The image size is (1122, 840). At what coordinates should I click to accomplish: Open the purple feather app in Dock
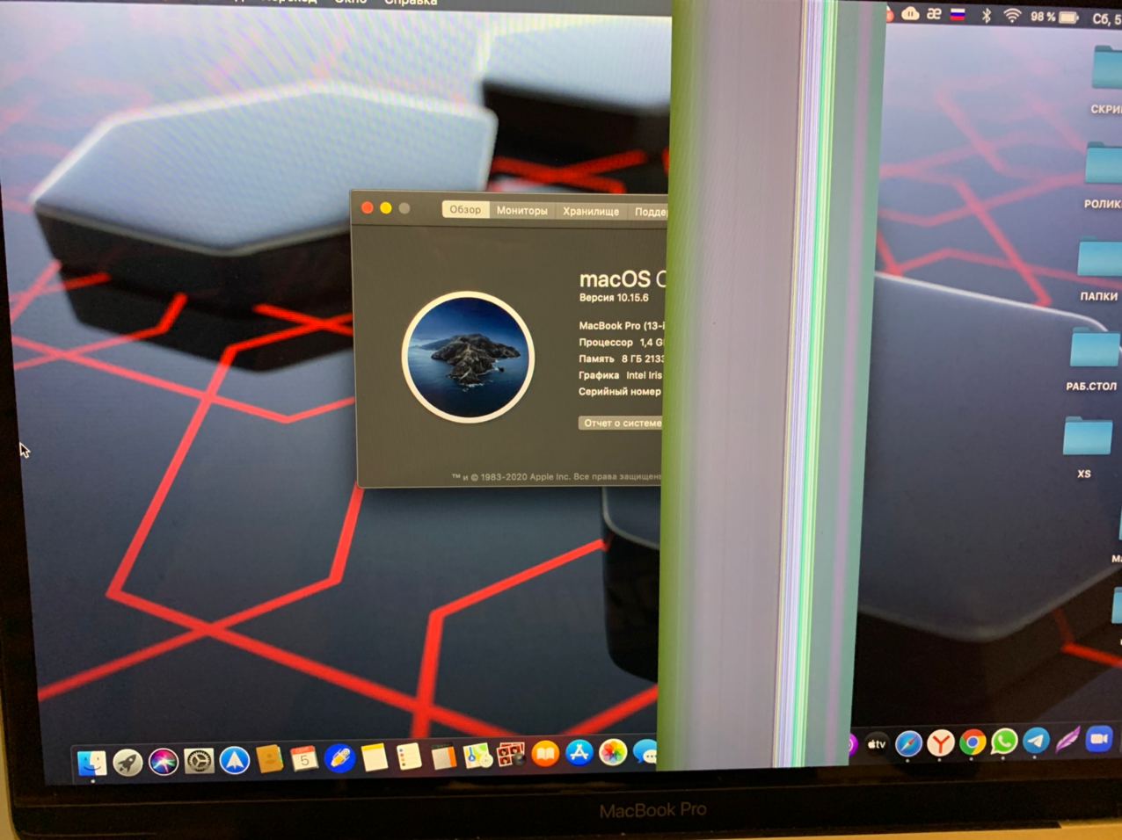click(x=1067, y=740)
